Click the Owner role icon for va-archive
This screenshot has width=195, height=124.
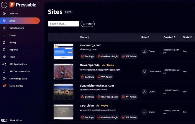144,112
